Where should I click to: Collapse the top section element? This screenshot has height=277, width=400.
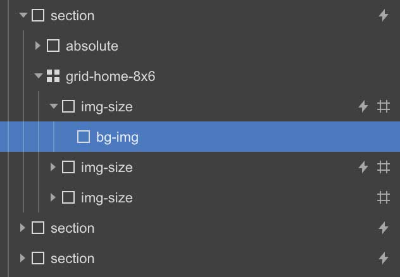(x=23, y=15)
